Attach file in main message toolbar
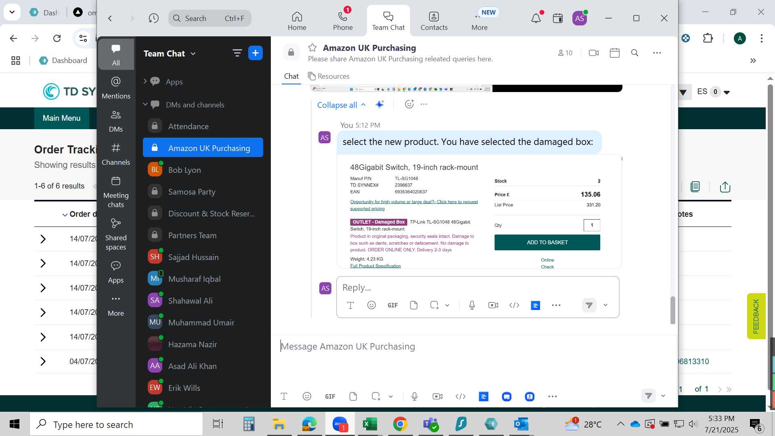775x436 pixels. [x=353, y=396]
